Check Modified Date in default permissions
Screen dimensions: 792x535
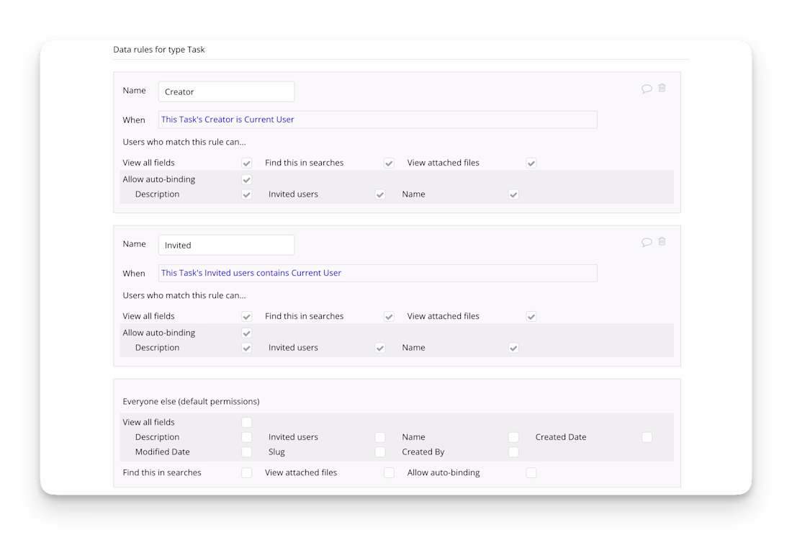(247, 452)
